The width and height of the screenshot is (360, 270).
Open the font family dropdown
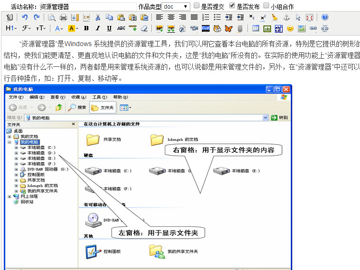click(26, 28)
